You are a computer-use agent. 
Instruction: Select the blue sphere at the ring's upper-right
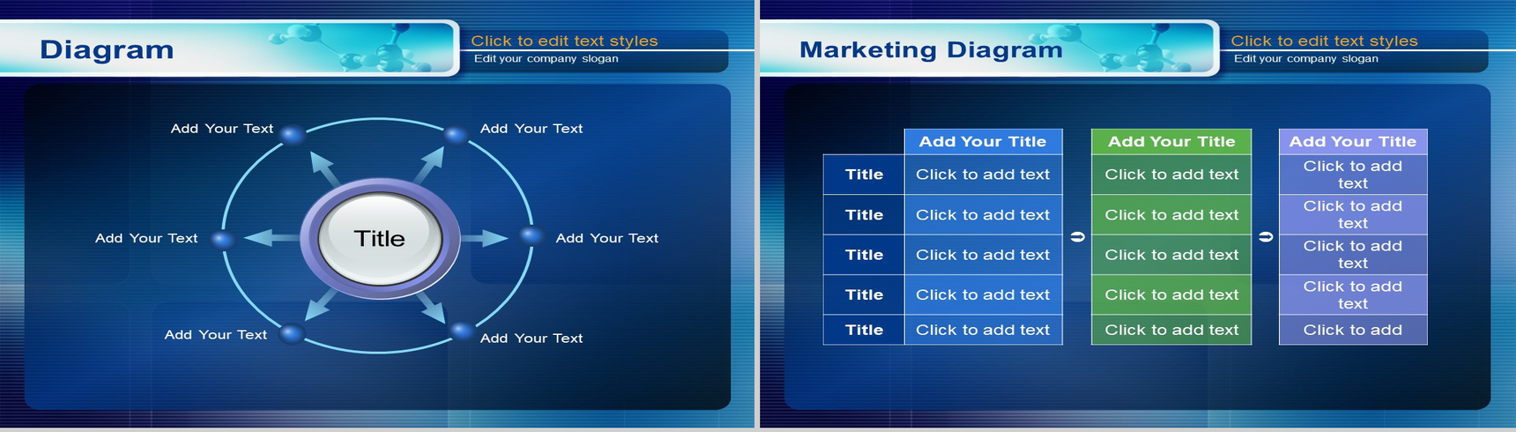coord(456,135)
